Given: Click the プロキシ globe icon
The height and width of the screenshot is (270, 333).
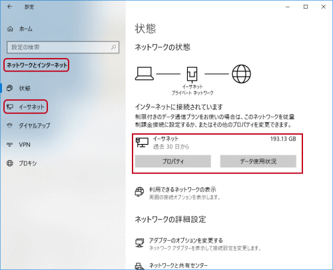Looking at the screenshot, I should (x=10, y=163).
